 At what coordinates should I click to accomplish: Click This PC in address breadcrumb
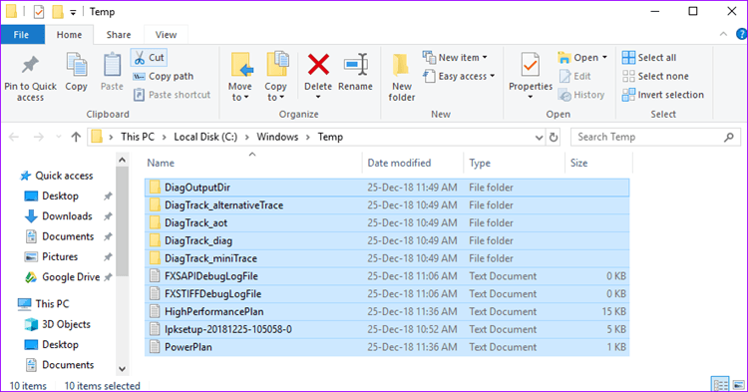138,138
